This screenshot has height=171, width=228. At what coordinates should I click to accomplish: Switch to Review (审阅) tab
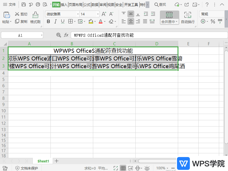point(103,5)
